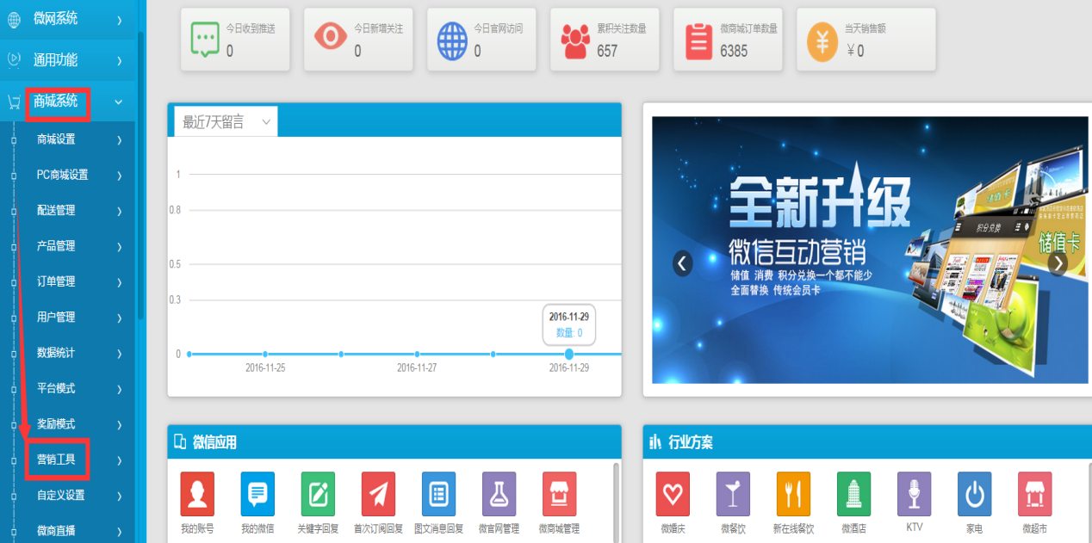Open the 最近7天留言 dropdown

click(x=226, y=123)
